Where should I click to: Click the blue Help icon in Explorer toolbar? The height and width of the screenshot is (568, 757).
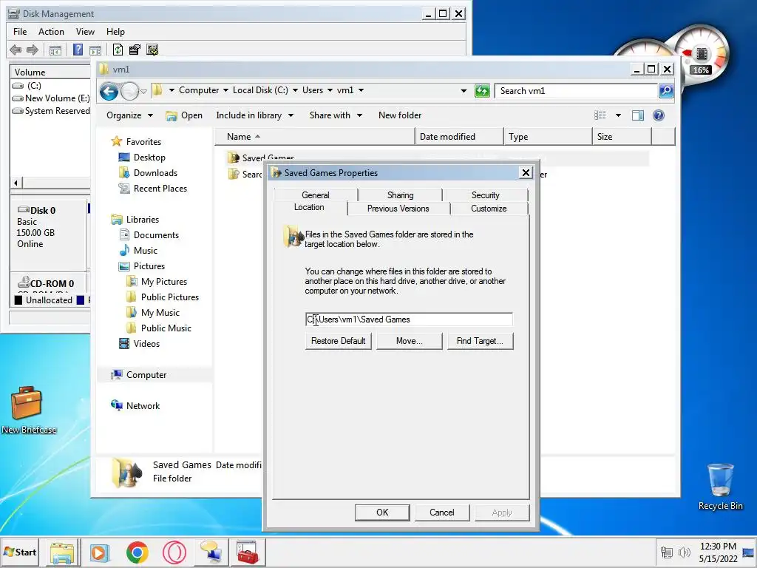tap(659, 115)
